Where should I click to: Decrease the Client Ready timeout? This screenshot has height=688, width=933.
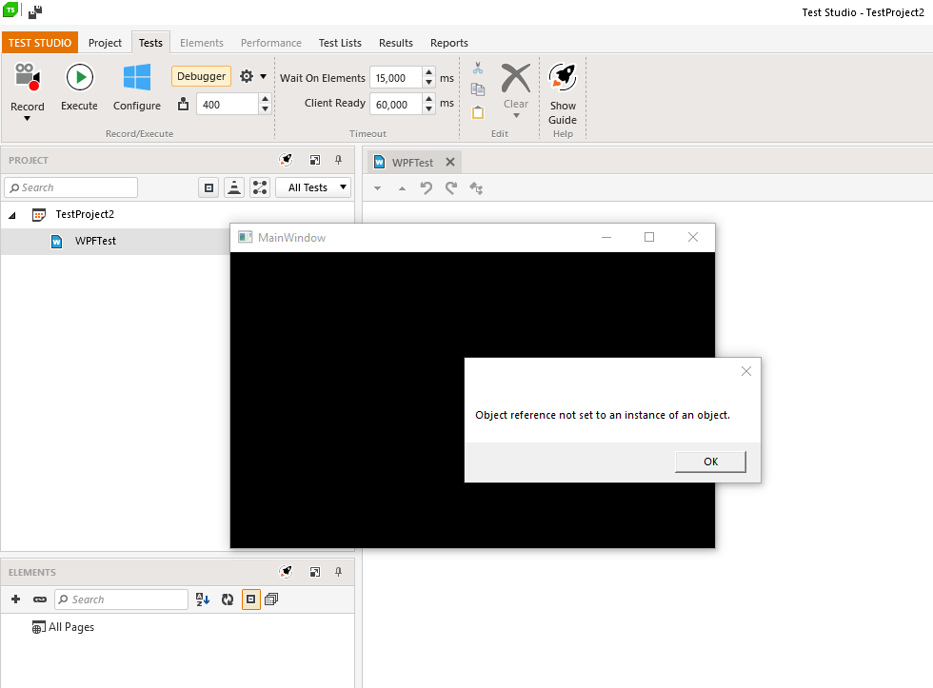click(429, 109)
